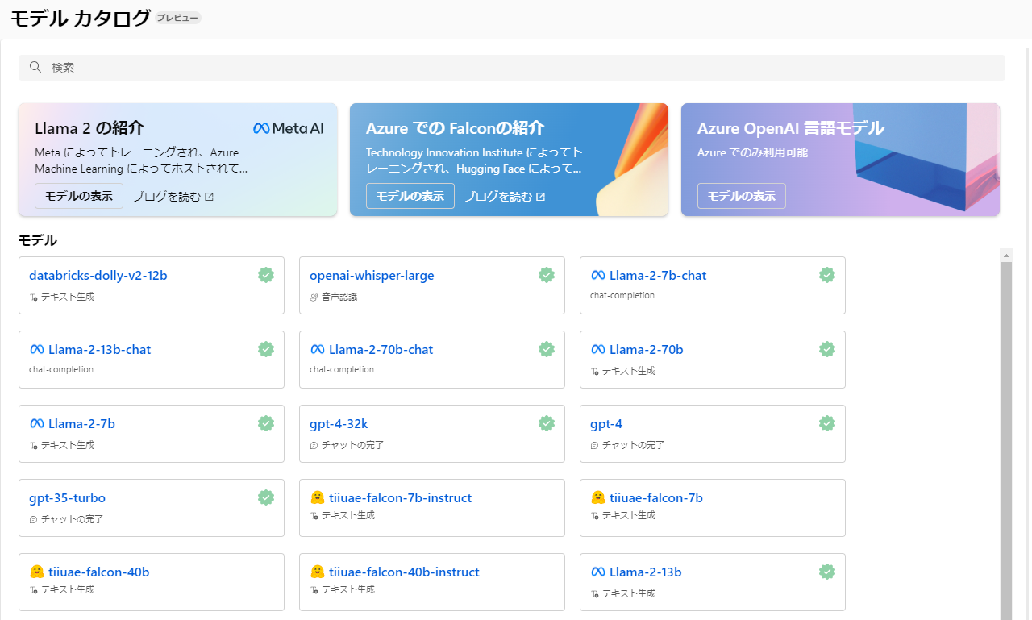Viewport: 1032px width, 620px height.
Task: Click Meta AI logo on Llama 2 banner
Action: (x=289, y=128)
